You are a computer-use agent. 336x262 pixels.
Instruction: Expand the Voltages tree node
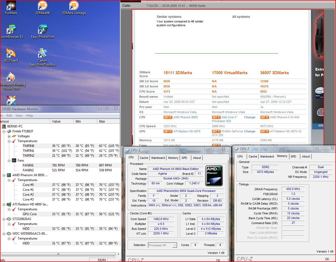coord(9,136)
